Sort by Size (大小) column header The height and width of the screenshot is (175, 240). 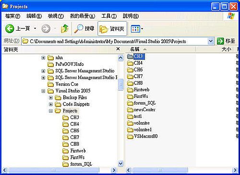[215, 49]
